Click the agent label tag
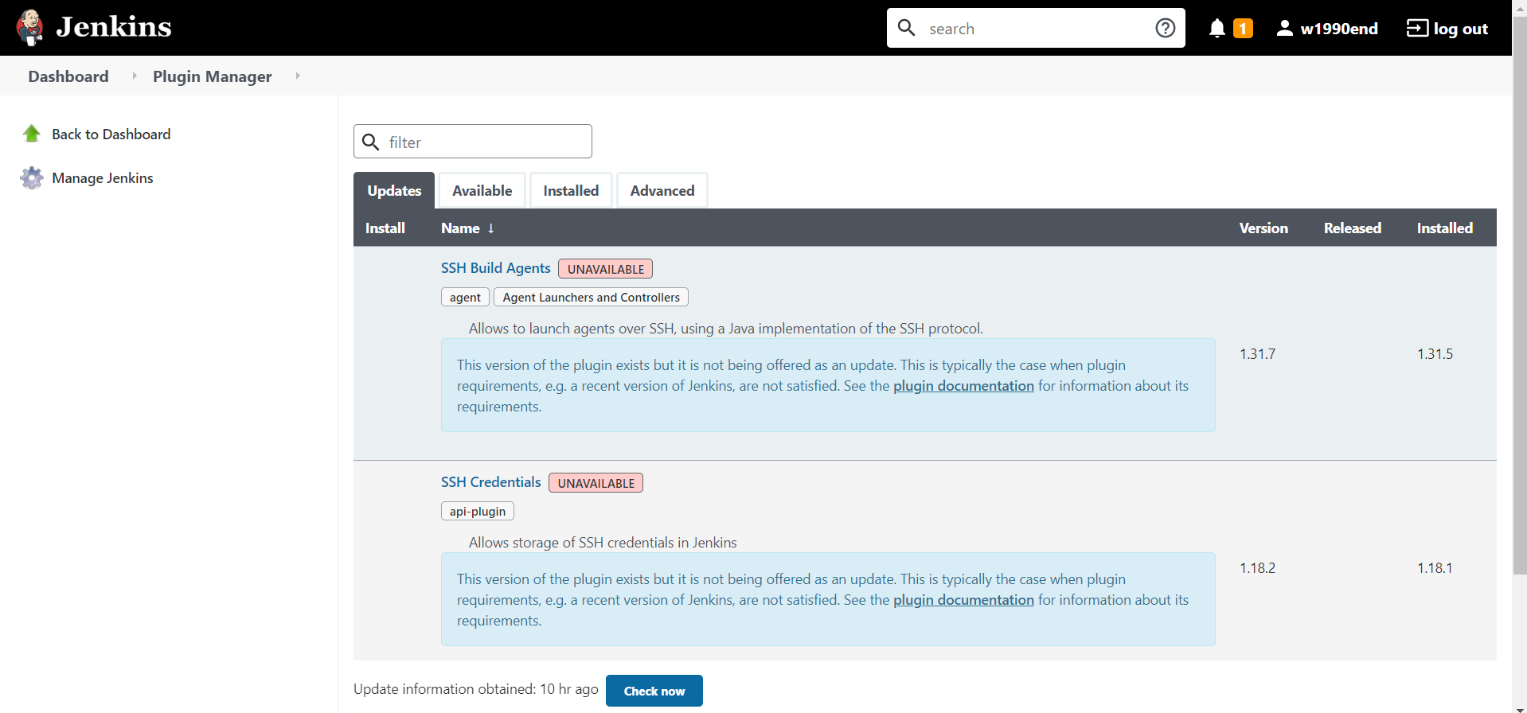 (x=465, y=297)
